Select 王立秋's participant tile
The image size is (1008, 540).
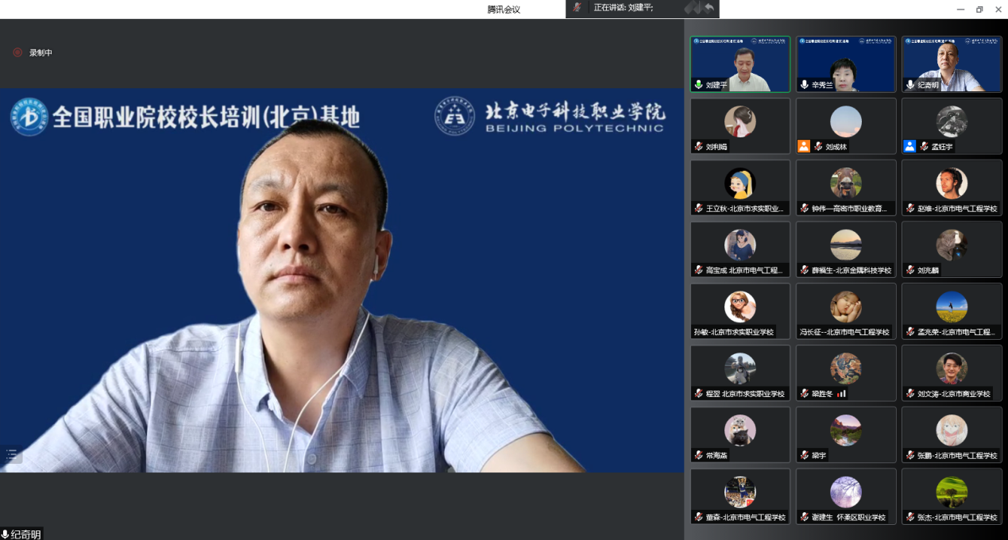click(x=740, y=187)
